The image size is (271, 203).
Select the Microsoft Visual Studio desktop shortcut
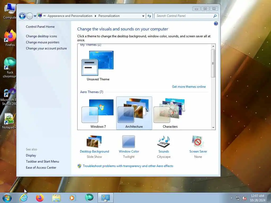pos(9,97)
